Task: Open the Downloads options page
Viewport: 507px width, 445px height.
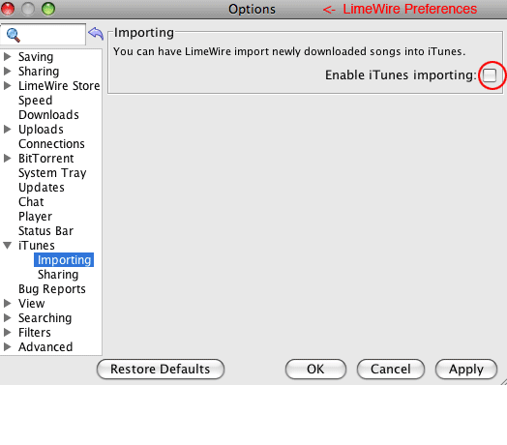Action: tap(48, 115)
